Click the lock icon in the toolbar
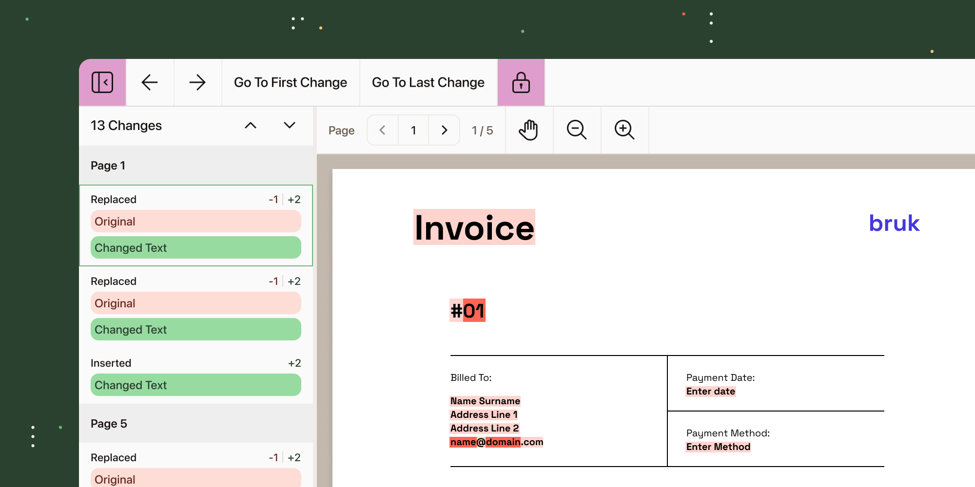975x487 pixels. (521, 82)
